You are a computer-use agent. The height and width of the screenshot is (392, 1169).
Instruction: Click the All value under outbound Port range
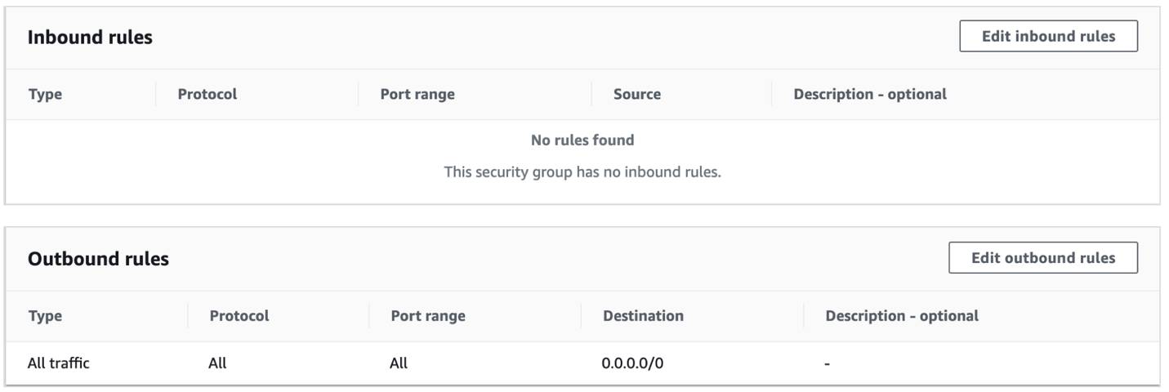pyautogui.click(x=399, y=363)
